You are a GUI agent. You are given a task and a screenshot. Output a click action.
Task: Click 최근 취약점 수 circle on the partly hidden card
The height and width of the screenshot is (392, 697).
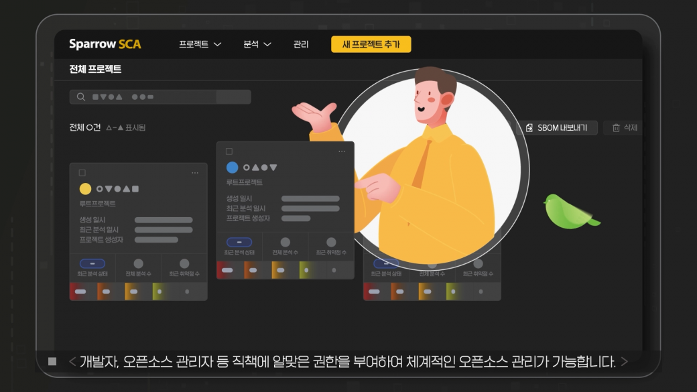(x=478, y=264)
